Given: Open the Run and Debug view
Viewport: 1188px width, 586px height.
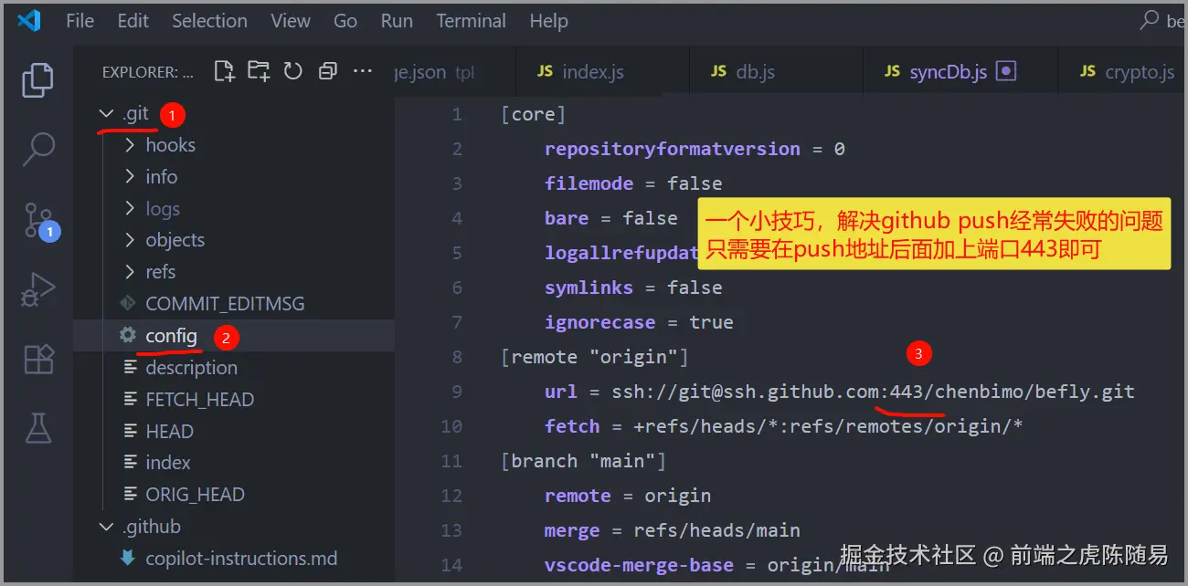Looking at the screenshot, I should click(37, 288).
